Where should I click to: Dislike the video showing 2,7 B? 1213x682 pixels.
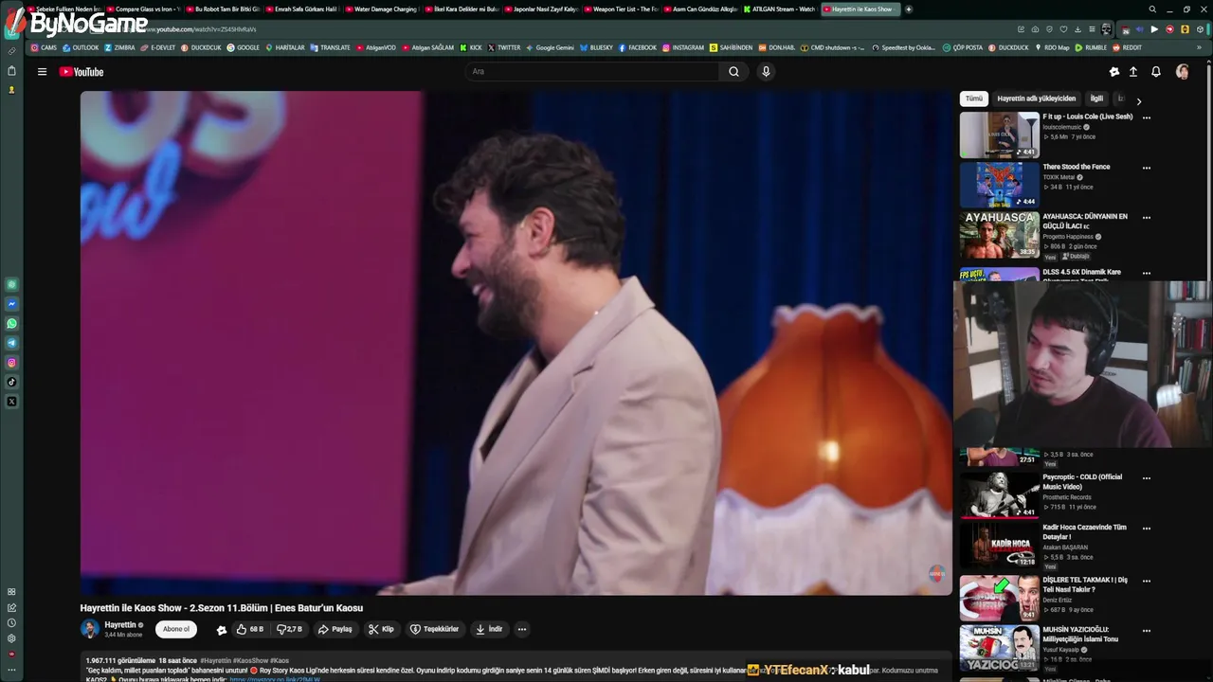coord(289,629)
